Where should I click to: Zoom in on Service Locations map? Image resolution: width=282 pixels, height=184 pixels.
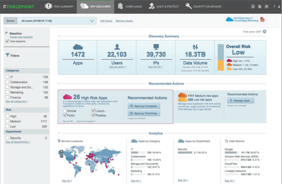point(61,152)
